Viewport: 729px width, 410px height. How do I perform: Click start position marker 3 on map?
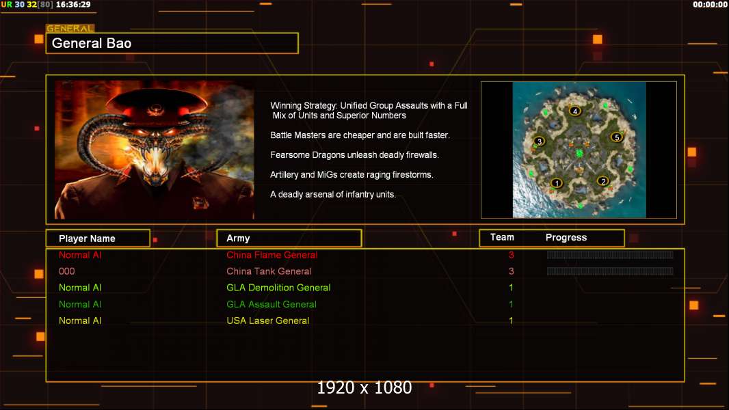tap(540, 141)
